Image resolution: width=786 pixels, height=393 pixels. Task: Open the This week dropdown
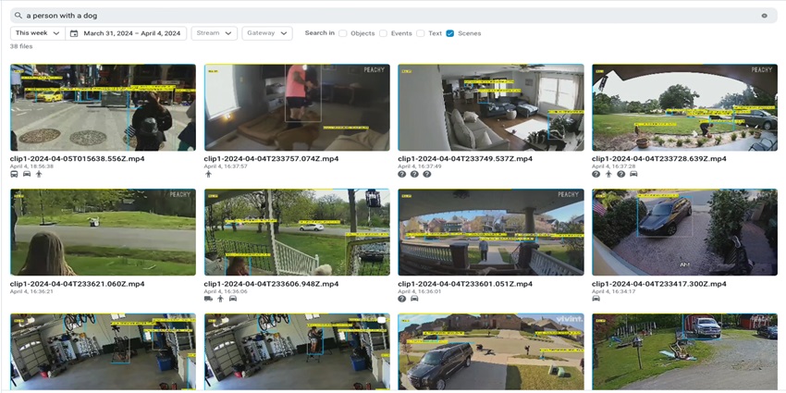click(37, 33)
